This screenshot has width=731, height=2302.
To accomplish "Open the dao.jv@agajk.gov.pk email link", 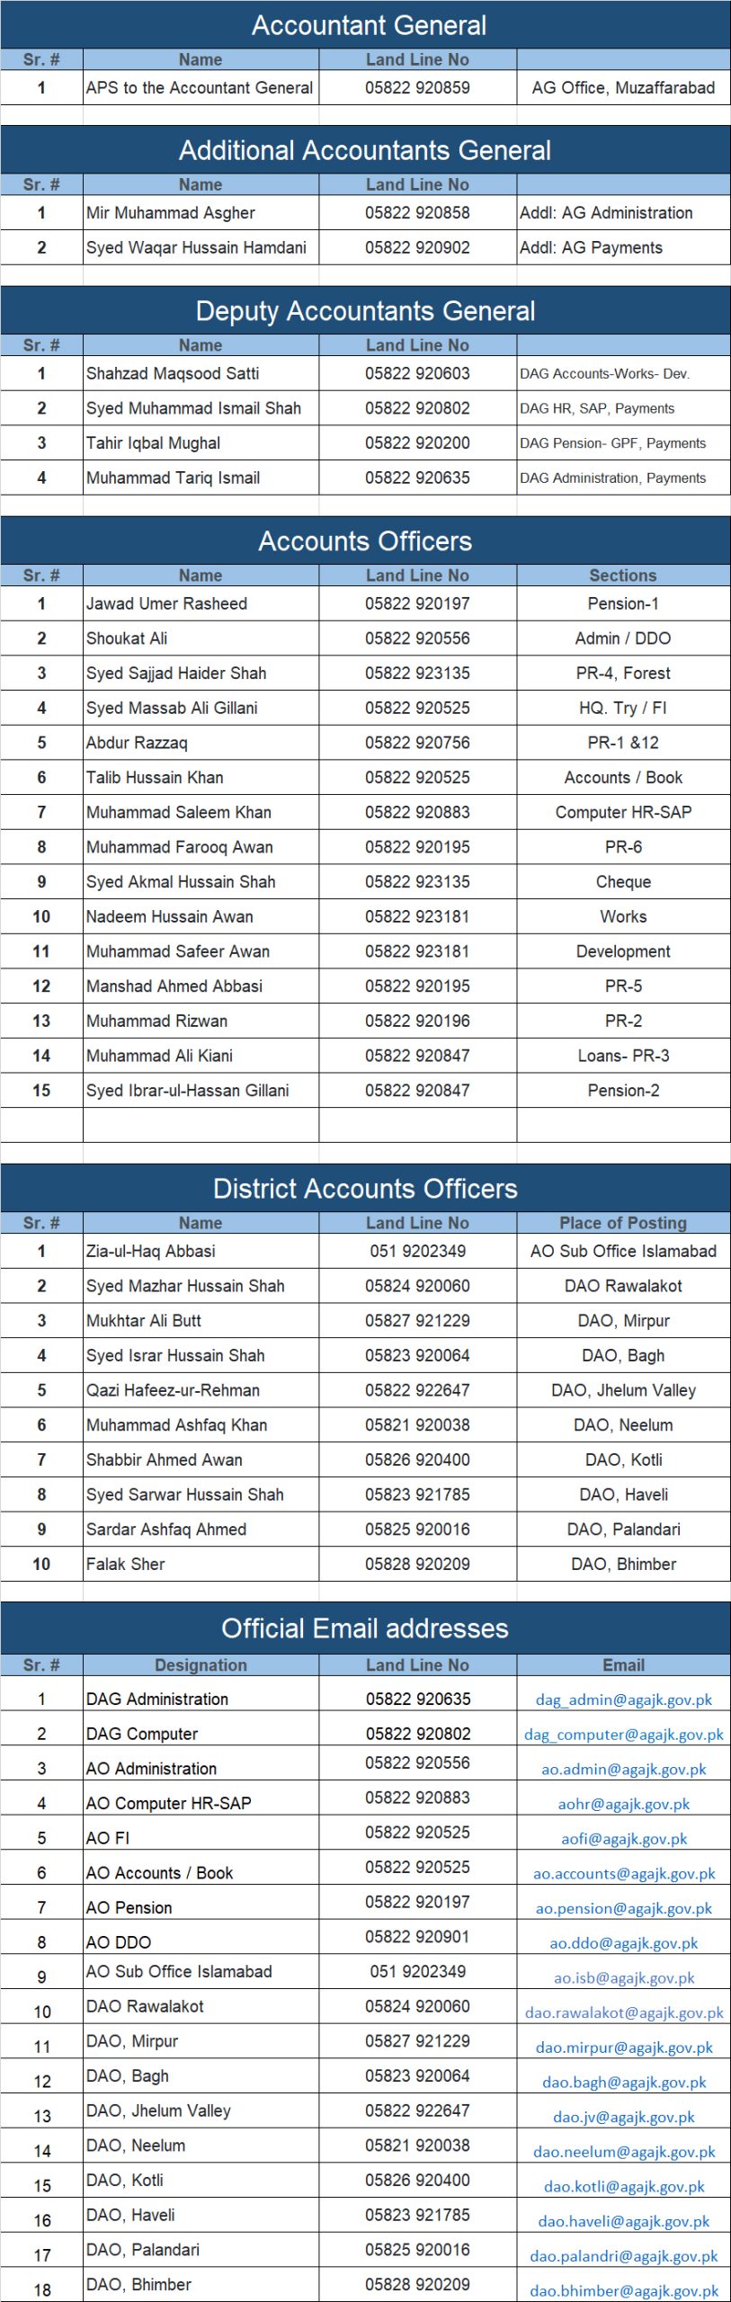I will point(623,2117).
